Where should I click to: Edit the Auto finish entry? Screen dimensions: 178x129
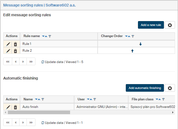click(x=8, y=107)
